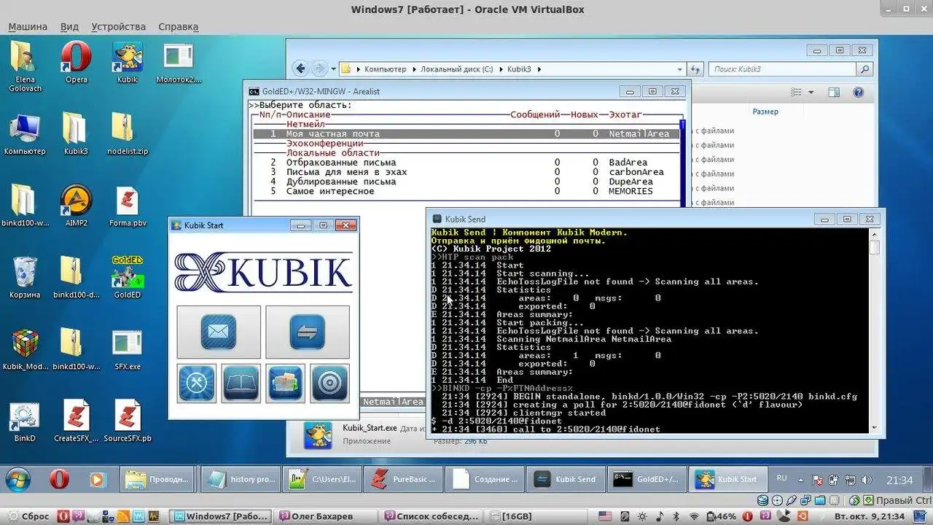Screen dimensions: 933x525
Task: Open the Машина menu in VirtualBox
Action: (28, 27)
